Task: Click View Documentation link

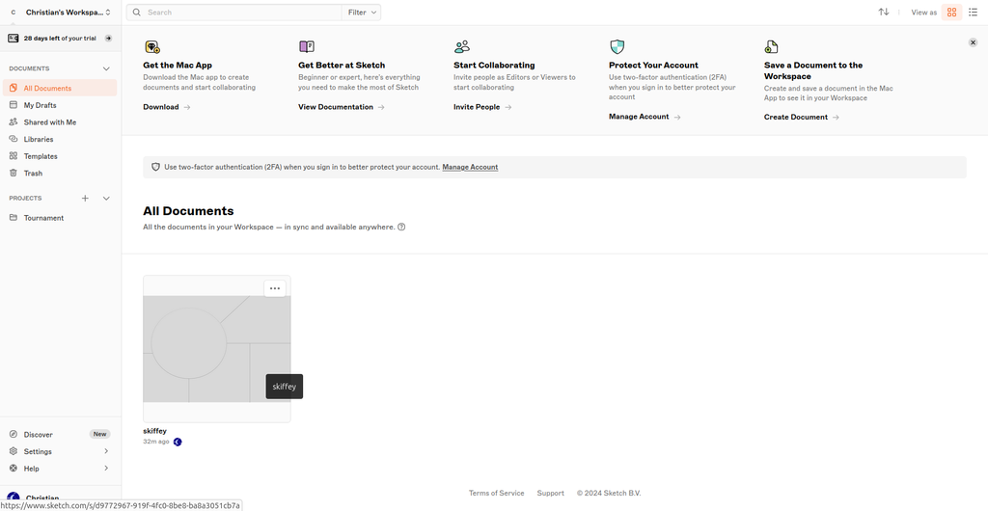Action: tap(341, 107)
